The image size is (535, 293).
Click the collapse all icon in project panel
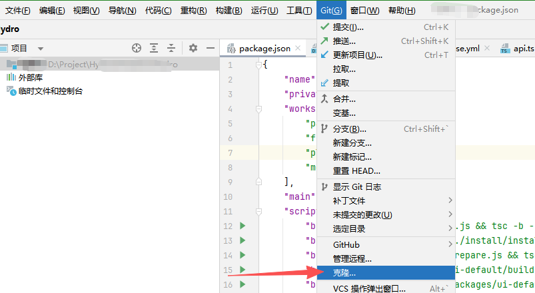(x=171, y=48)
